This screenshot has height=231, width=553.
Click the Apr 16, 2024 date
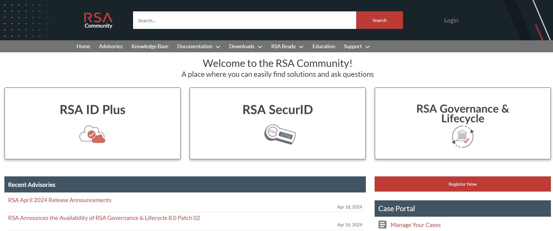pos(349,225)
